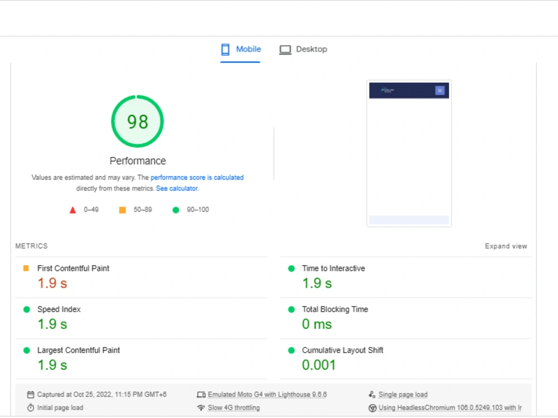Open the performance score is calculated link

pos(197,177)
